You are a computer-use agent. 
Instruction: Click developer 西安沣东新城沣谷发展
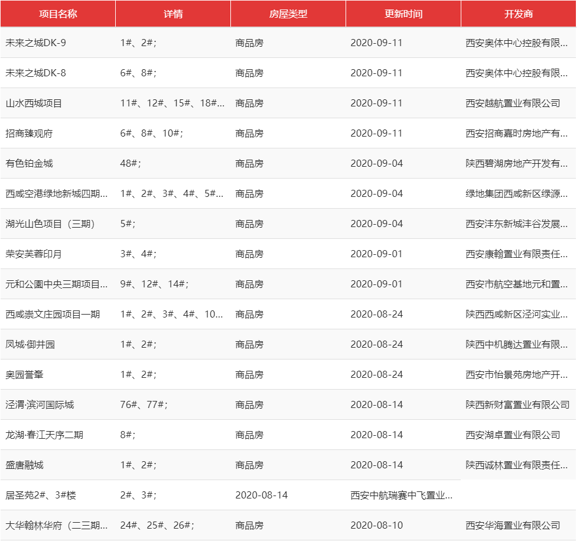[x=516, y=224]
